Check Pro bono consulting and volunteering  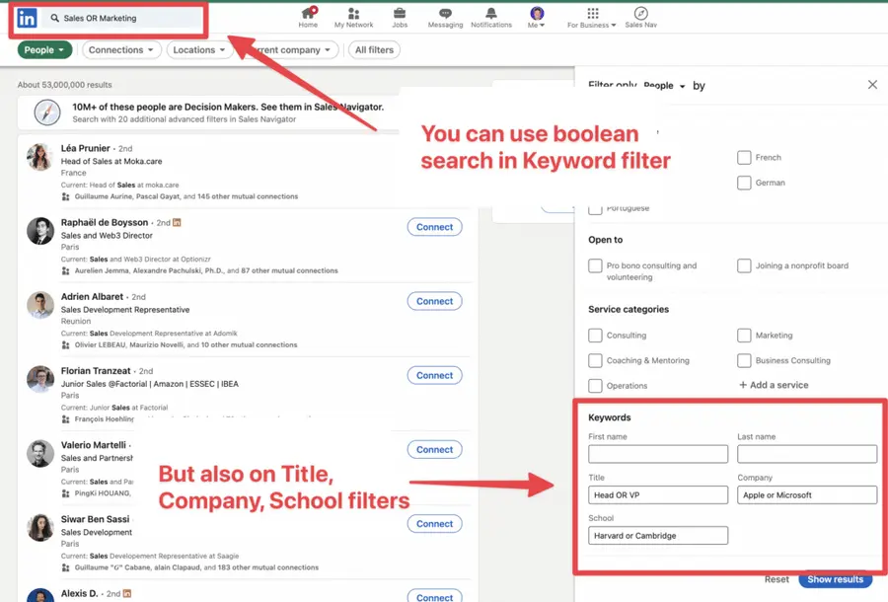click(595, 265)
